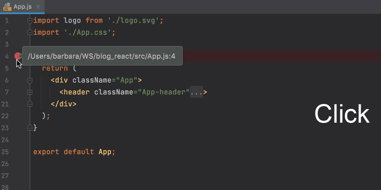The height and width of the screenshot is (190, 381).
Task: Collapse the div element fold marker on line 6
Action: (x=30, y=80)
